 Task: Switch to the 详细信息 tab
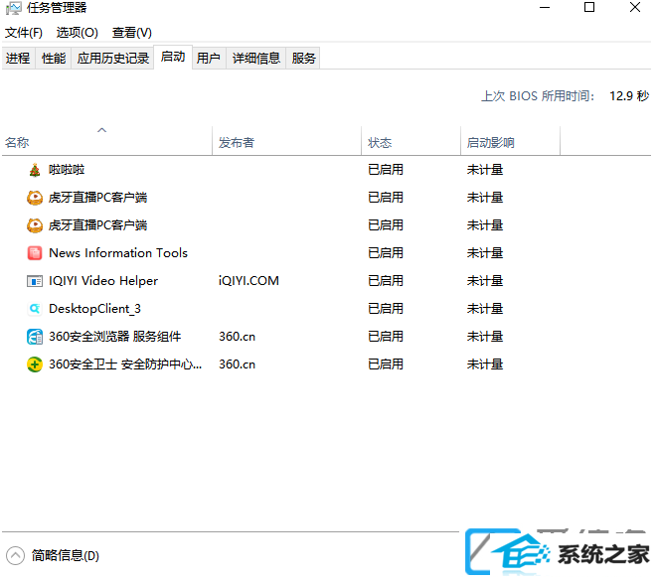256,58
